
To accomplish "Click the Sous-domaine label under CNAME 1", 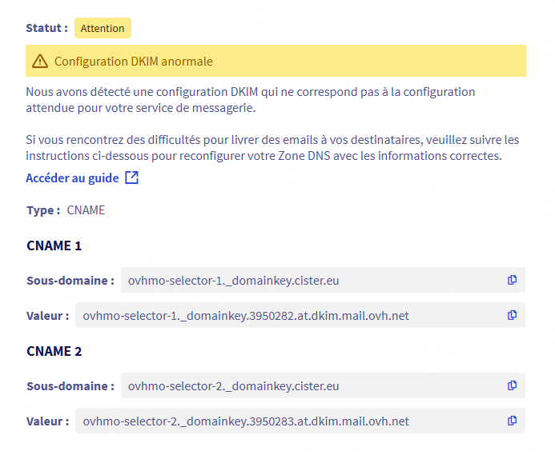I will tap(70, 281).
